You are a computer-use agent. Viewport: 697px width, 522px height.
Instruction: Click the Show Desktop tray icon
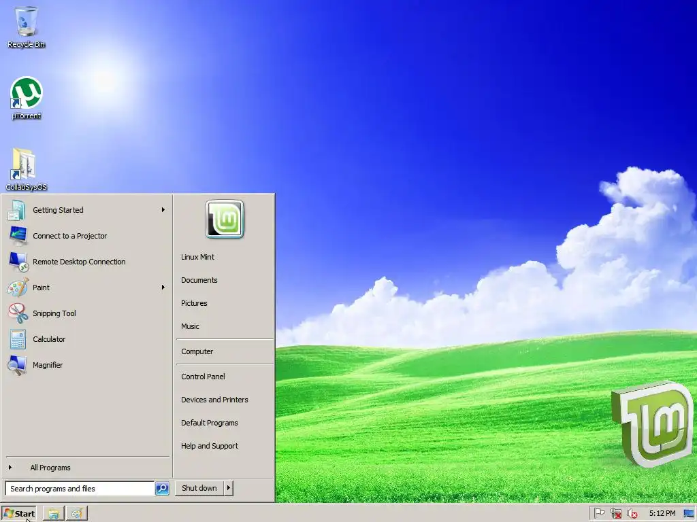(x=689, y=514)
